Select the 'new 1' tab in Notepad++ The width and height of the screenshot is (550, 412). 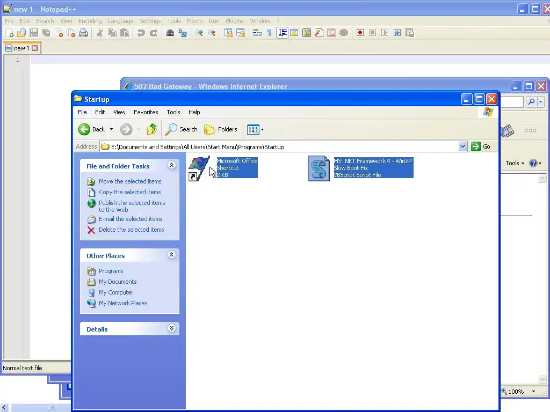pos(21,48)
